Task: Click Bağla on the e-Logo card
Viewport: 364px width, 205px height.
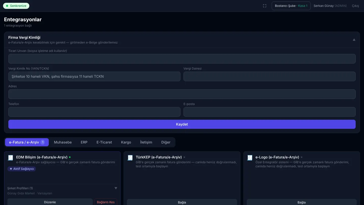Action: pos(302,202)
